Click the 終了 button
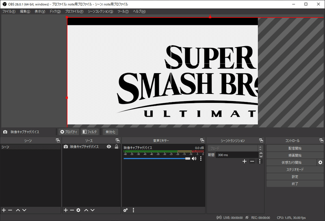Viewport: 325px width, 221px height. pyautogui.click(x=295, y=184)
